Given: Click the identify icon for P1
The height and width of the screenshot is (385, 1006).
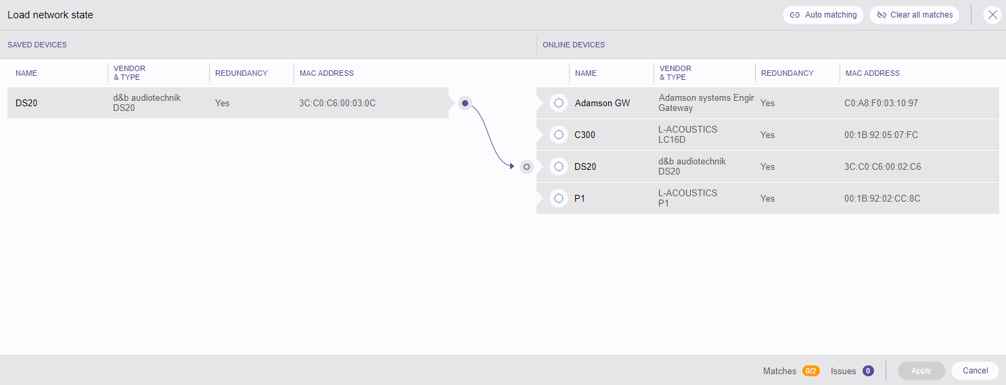Looking at the screenshot, I should 558,198.
